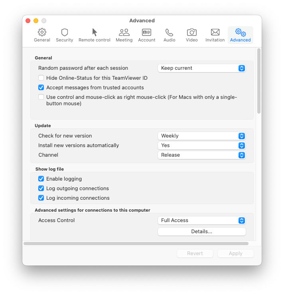
Task: Toggle Log incoming connections checkbox
Action: pos(41,198)
